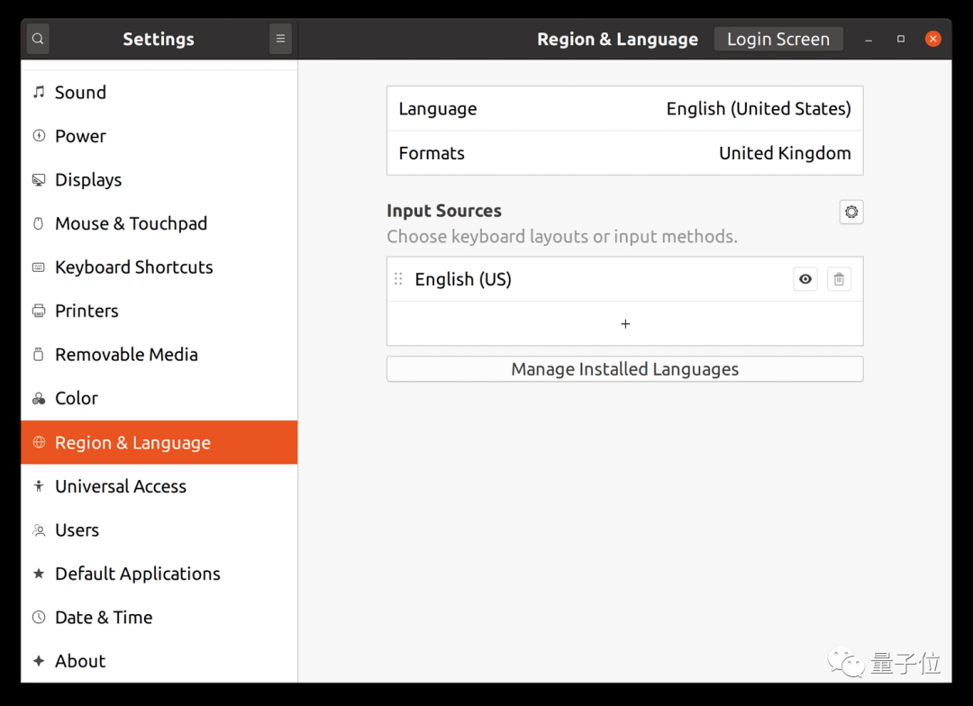Click the Sound music note icon
The image size is (973, 706).
coord(39,93)
